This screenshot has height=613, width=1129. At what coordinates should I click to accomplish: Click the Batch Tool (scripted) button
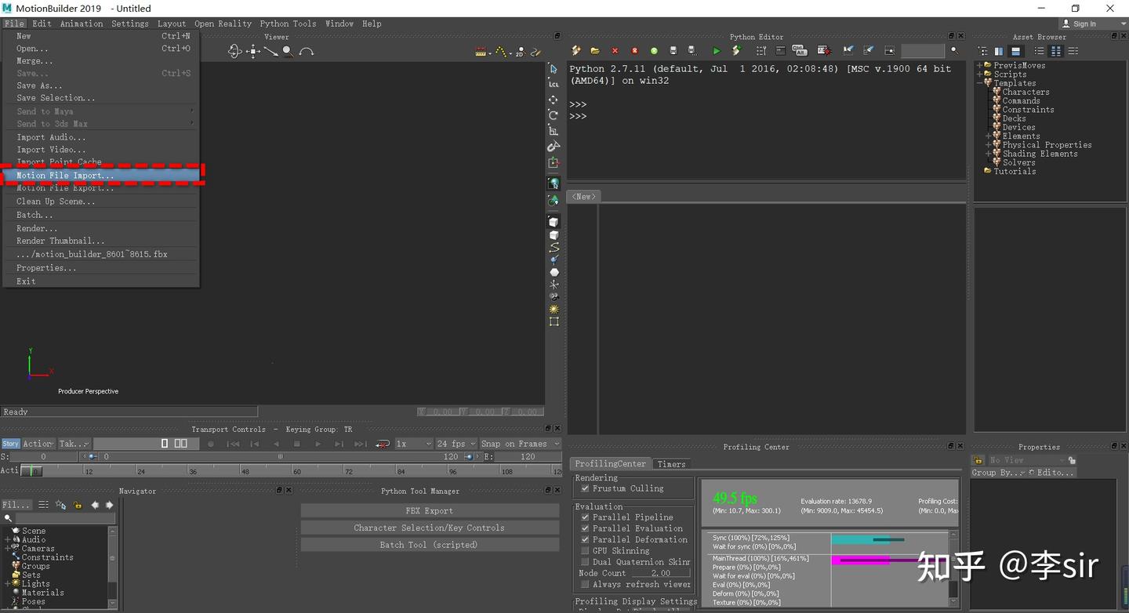pos(429,545)
